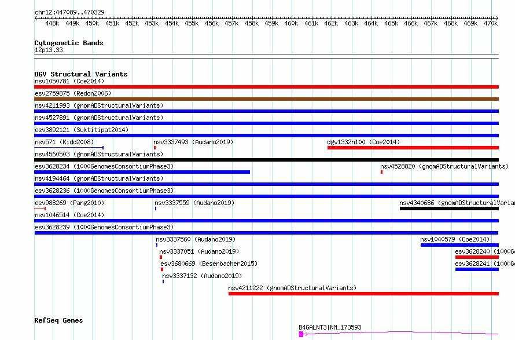Select the esv2759875 (Redon2006) brown bar
Image resolution: width=515 pixels, height=340 pixels.
pyautogui.click(x=266, y=99)
